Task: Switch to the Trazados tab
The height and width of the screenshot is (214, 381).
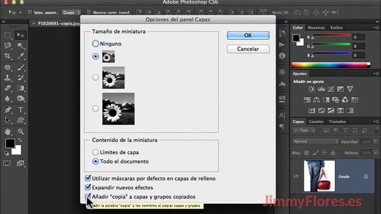Action: [338, 121]
